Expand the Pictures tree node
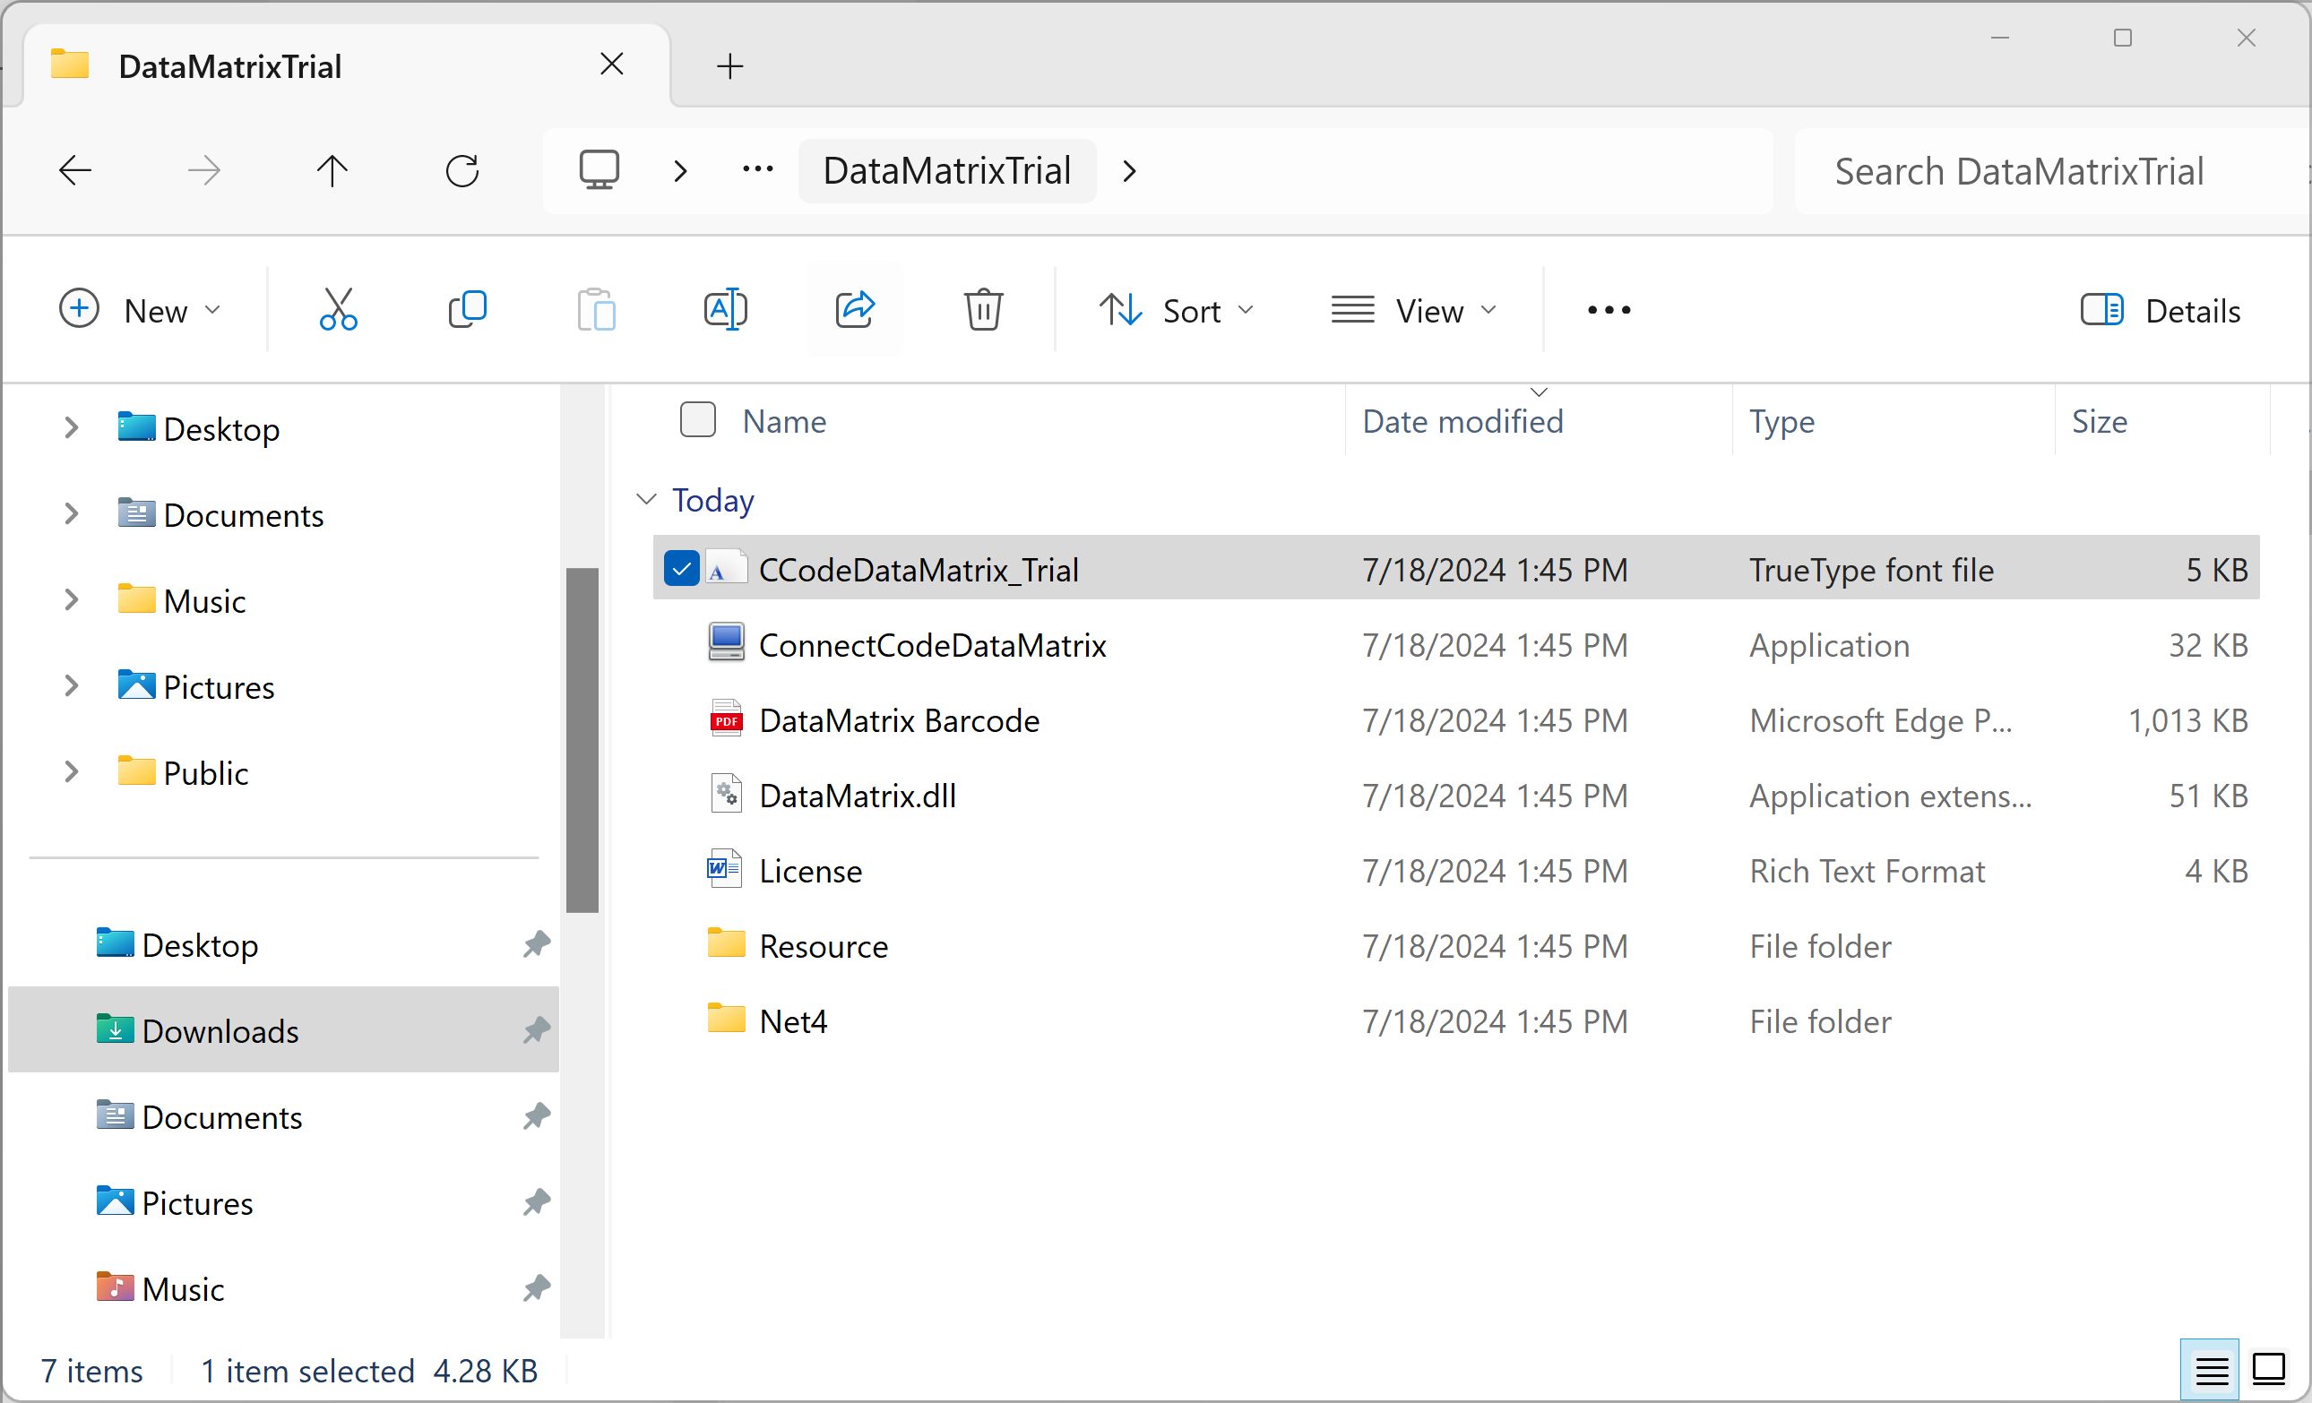2312x1403 pixels. 72,685
